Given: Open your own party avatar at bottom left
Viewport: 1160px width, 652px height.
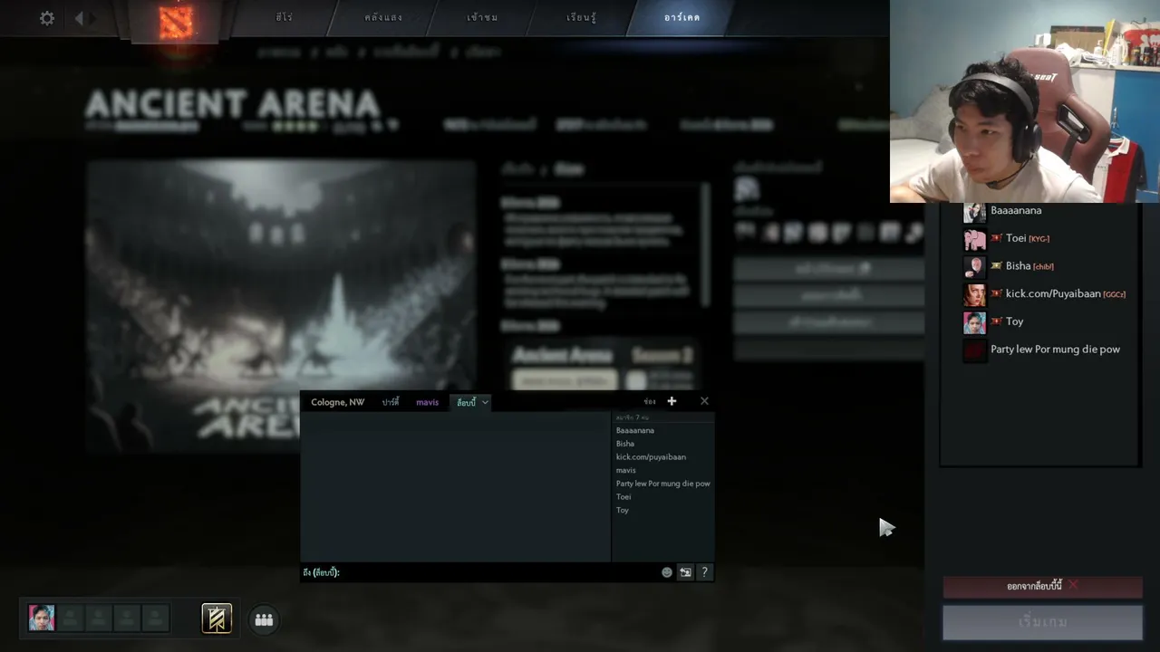Looking at the screenshot, I should click(42, 618).
